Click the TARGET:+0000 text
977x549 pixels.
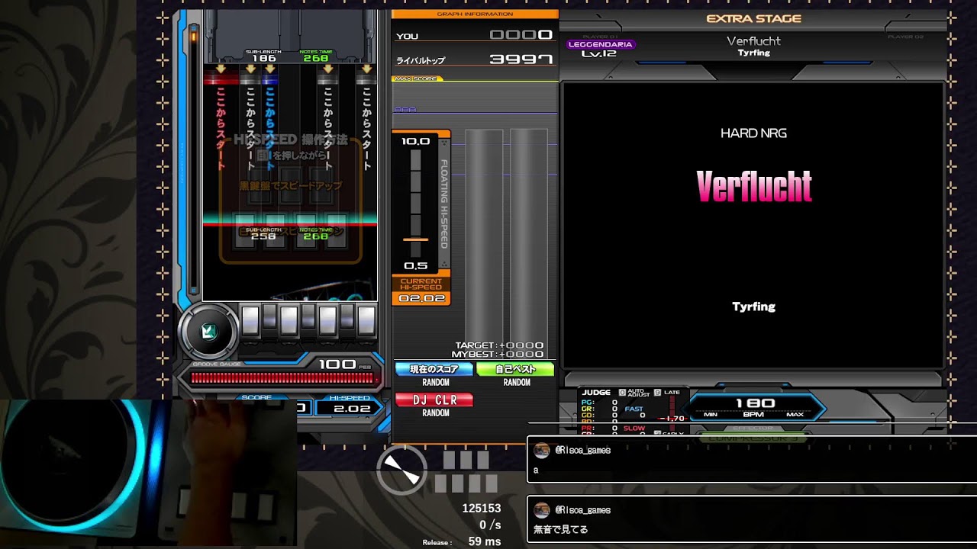[x=499, y=345]
